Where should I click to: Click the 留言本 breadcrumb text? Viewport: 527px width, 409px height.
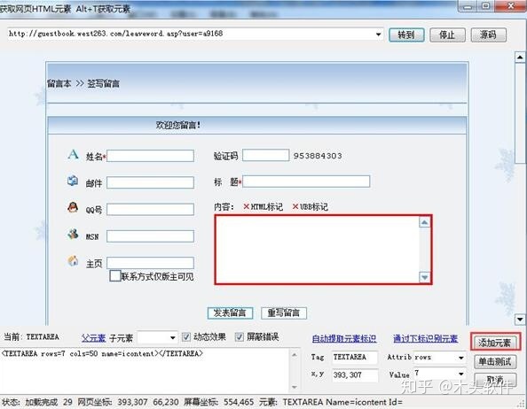pyautogui.click(x=59, y=83)
